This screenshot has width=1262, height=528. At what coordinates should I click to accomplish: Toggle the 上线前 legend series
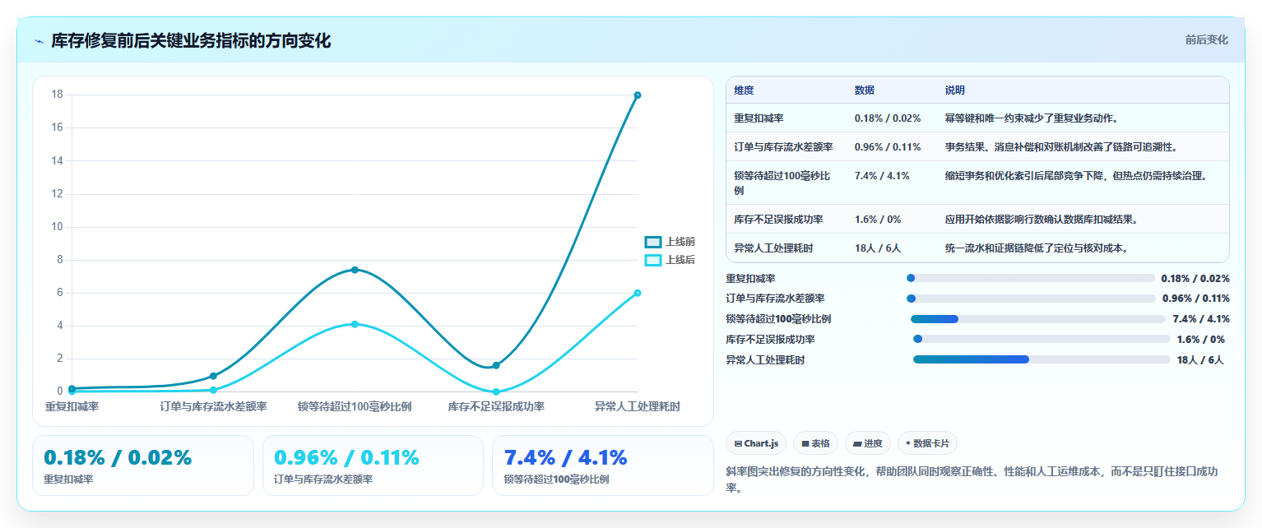(670, 242)
